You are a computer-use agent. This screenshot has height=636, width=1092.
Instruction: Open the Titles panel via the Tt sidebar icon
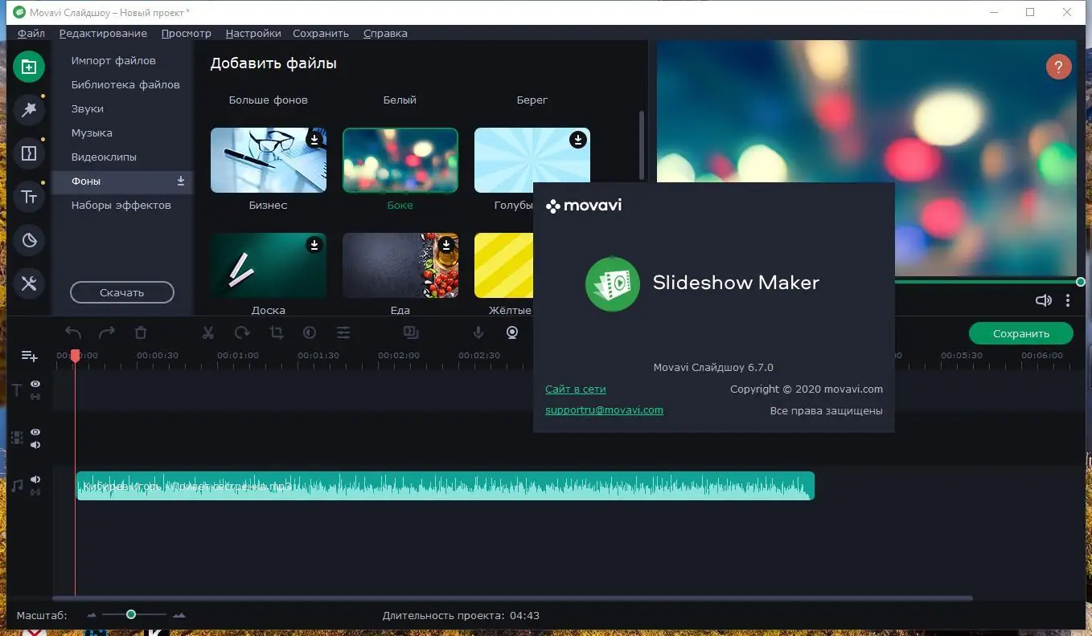(29, 196)
